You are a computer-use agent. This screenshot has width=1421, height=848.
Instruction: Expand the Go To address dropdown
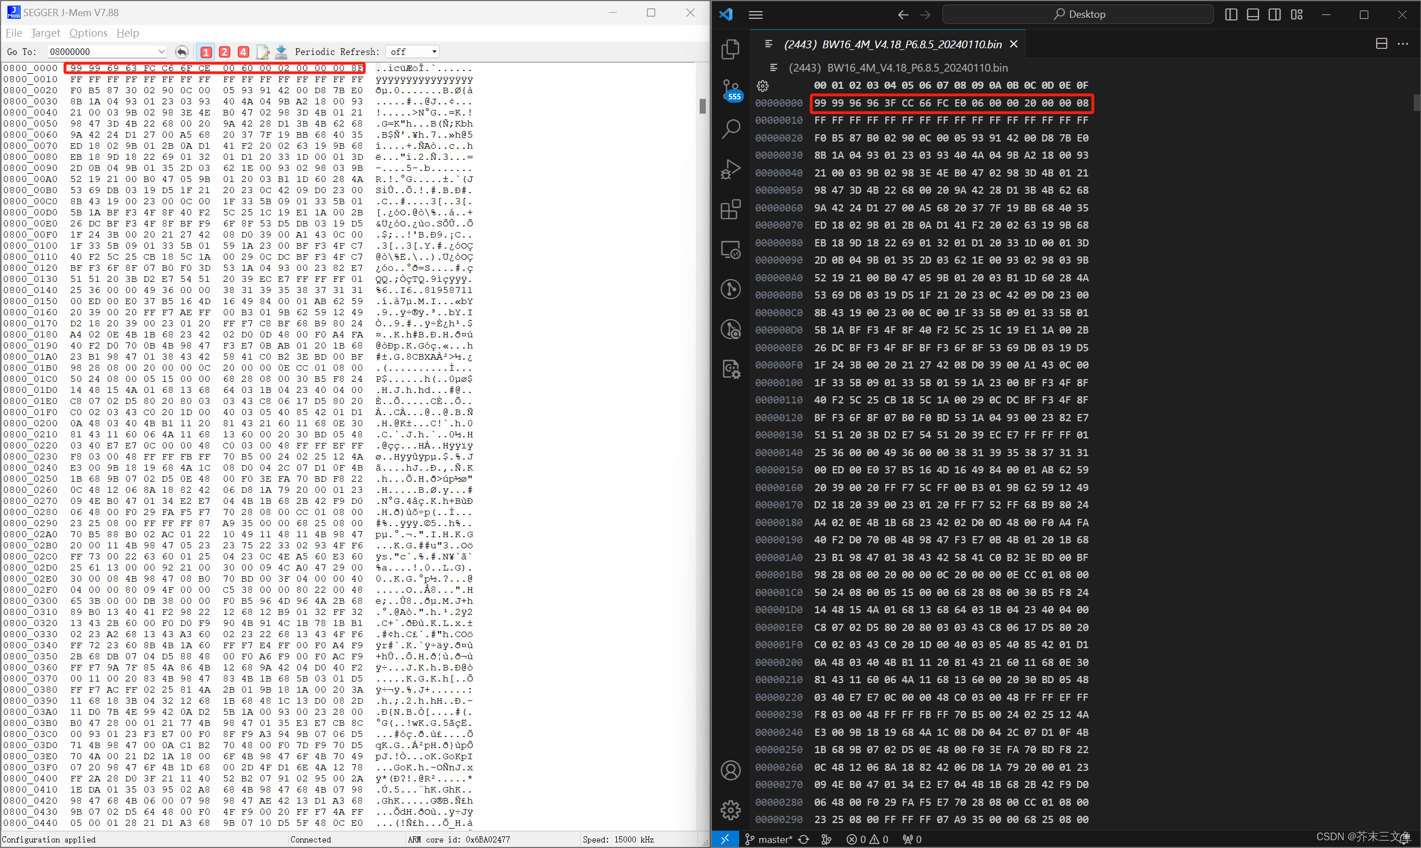pos(161,52)
